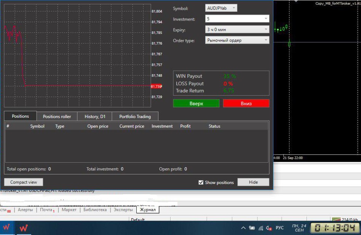Image resolution: width=361 pixels, height=235 pixels.
Task: Click the battery power tray icon
Action: 252,228
